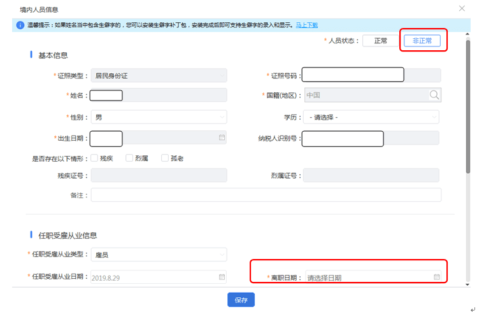Click the 保存 button
484x315 pixels.
click(241, 300)
